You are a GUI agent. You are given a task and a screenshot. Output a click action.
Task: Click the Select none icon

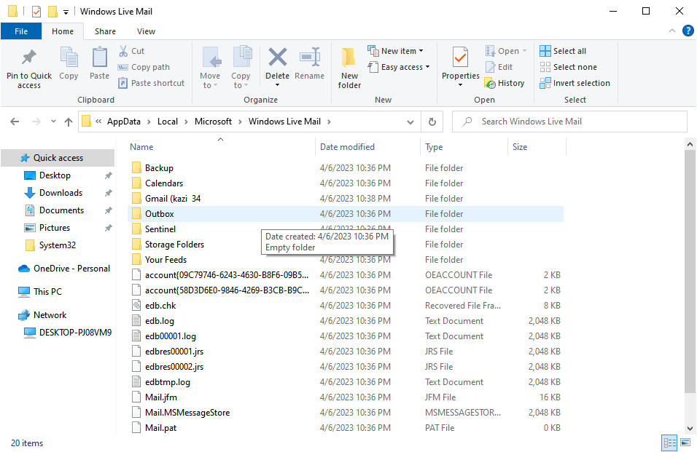pos(545,67)
